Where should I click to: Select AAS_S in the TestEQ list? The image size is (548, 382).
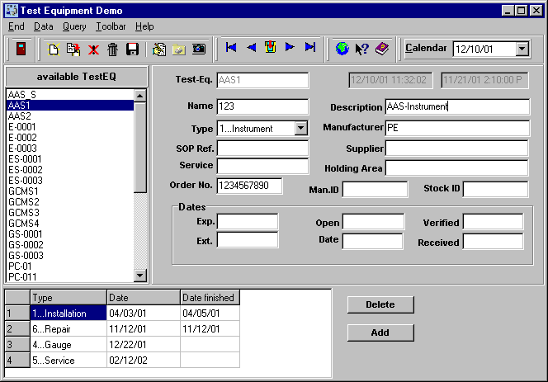coord(70,95)
